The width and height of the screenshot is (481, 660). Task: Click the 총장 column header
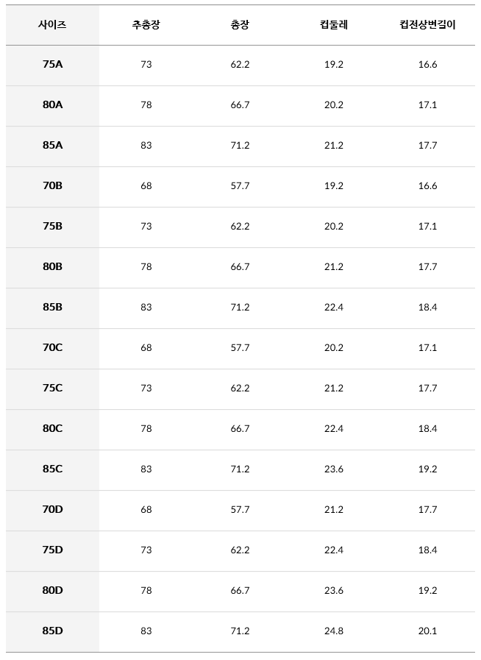point(240,24)
